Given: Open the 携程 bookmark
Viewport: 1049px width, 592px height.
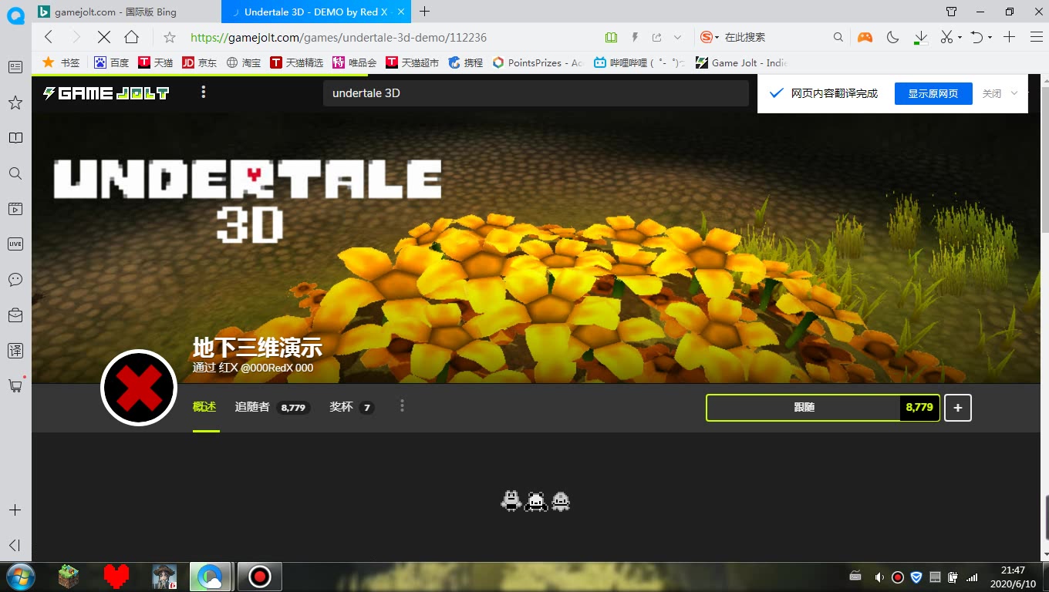Looking at the screenshot, I should click(466, 62).
